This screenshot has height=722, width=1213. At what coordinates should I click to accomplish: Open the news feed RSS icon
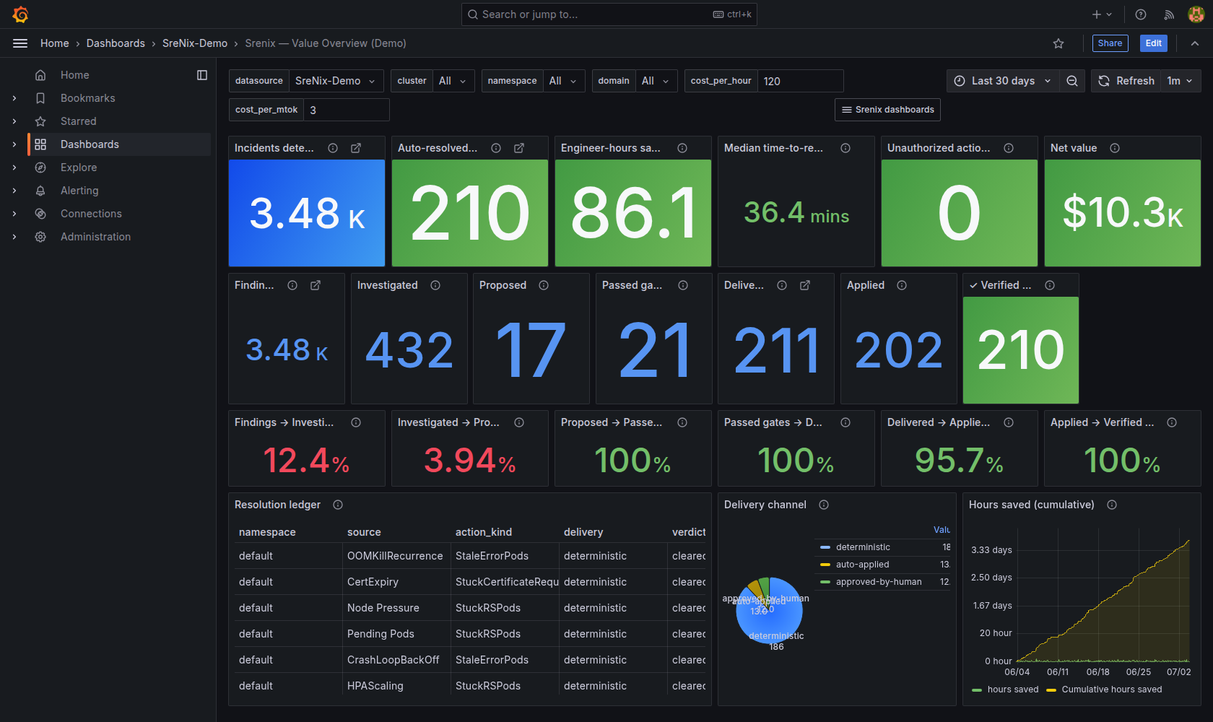1169,14
